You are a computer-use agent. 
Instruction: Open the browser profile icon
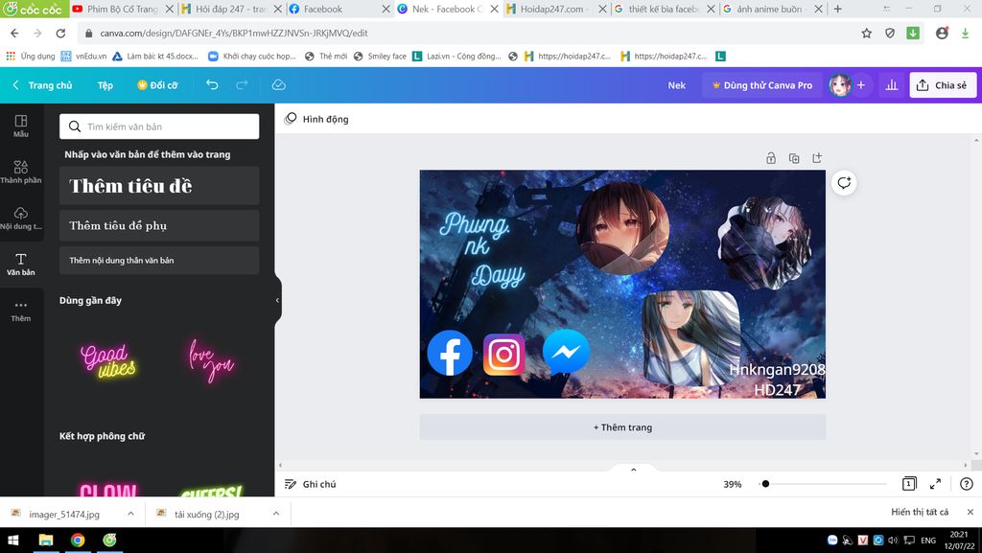(942, 34)
